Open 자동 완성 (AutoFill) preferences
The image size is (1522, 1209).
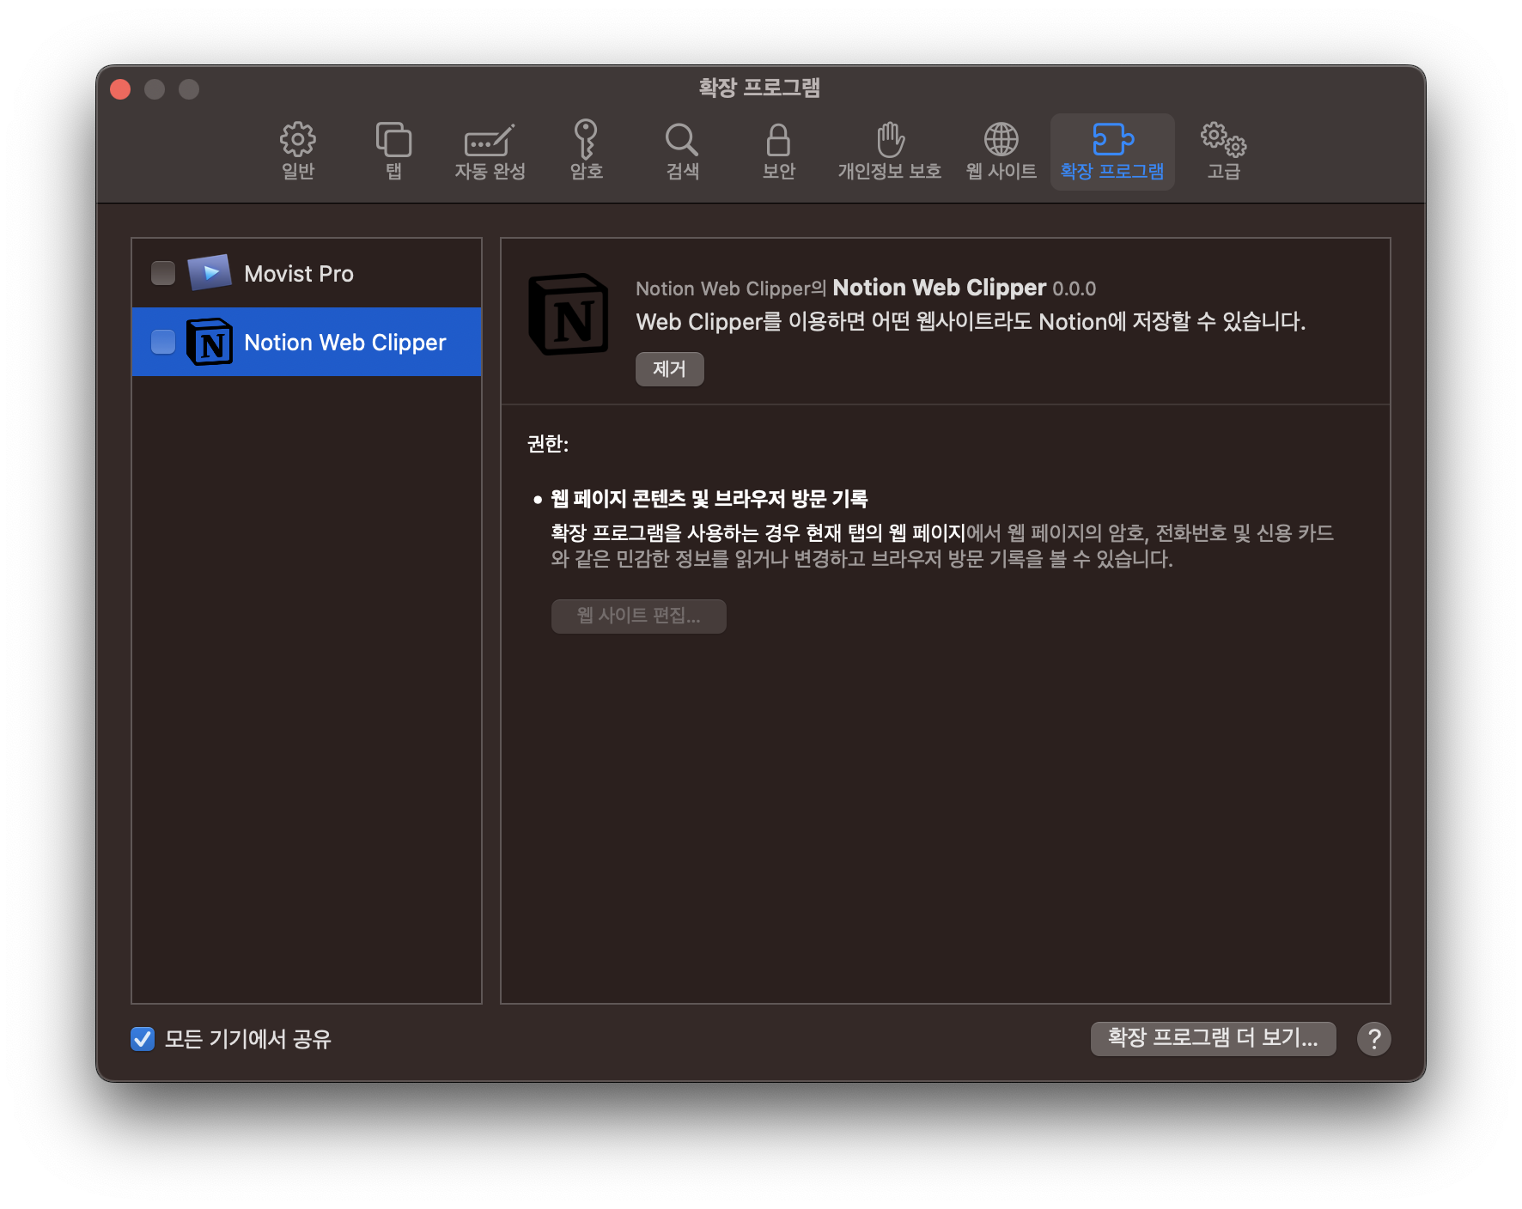(490, 151)
